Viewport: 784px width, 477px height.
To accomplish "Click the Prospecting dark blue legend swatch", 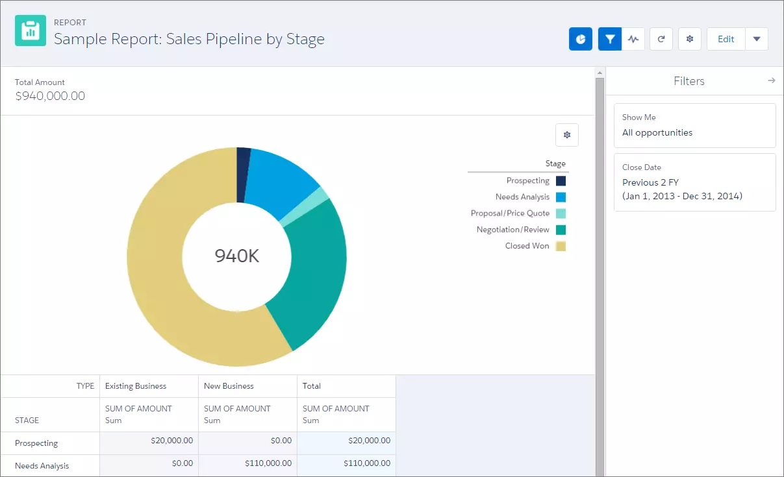I will (x=561, y=181).
